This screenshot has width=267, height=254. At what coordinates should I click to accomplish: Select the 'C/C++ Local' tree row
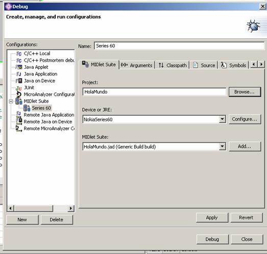(x=37, y=54)
